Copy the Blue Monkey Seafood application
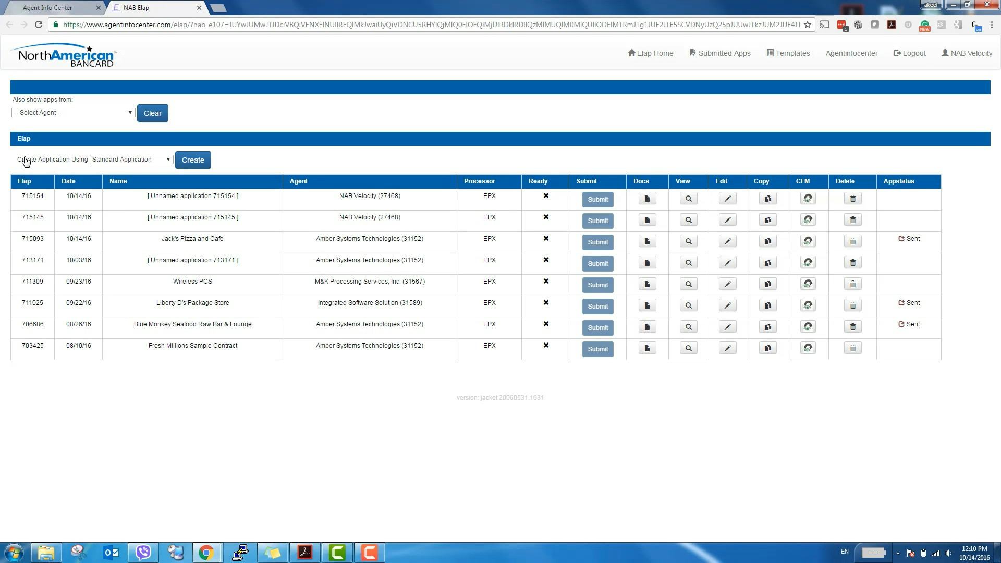 coord(767,326)
